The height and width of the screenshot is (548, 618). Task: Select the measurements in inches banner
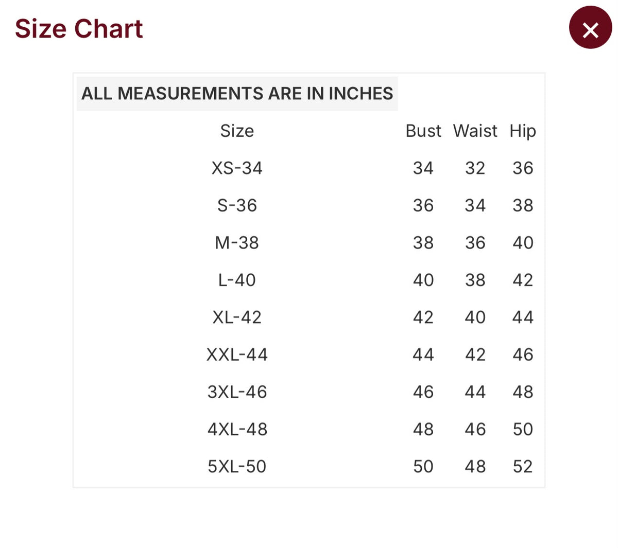237,94
